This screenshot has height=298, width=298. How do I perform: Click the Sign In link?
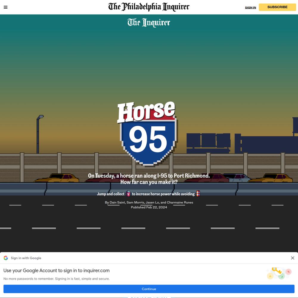click(x=250, y=8)
